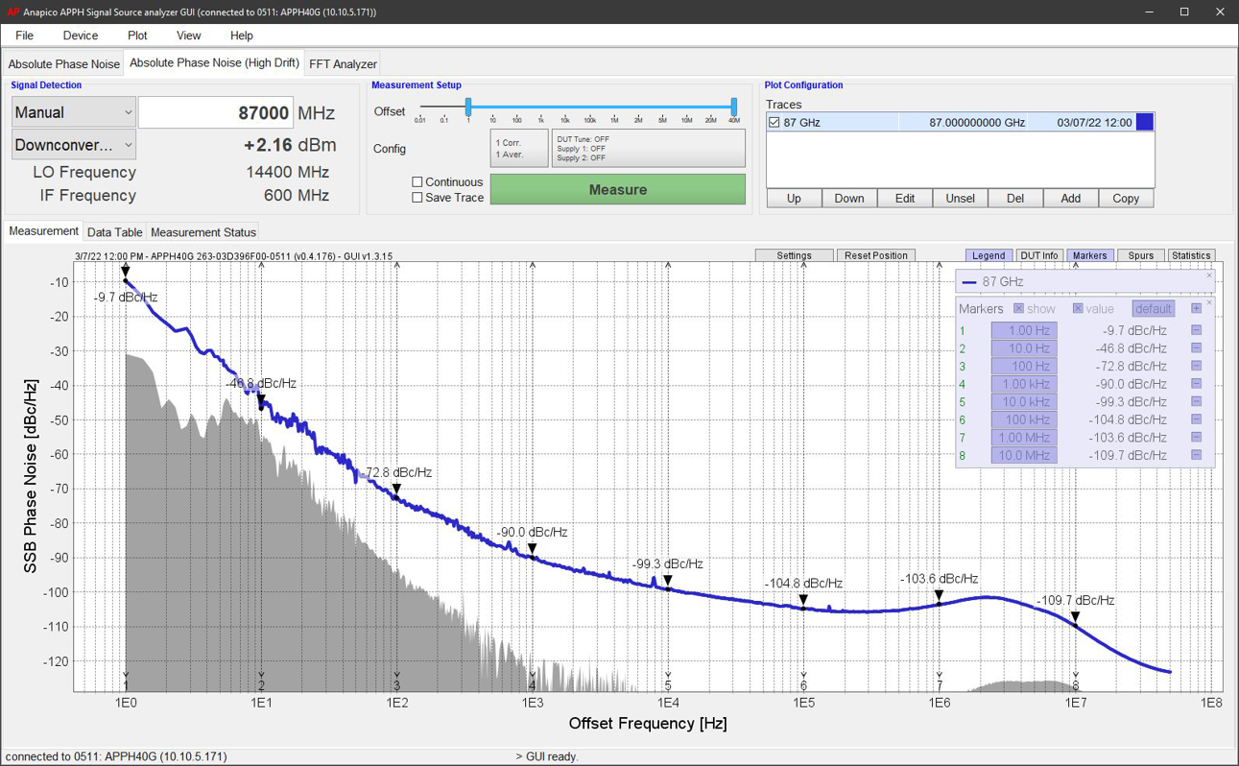Open the File menu
Image resolution: width=1239 pixels, height=766 pixels.
pos(24,36)
